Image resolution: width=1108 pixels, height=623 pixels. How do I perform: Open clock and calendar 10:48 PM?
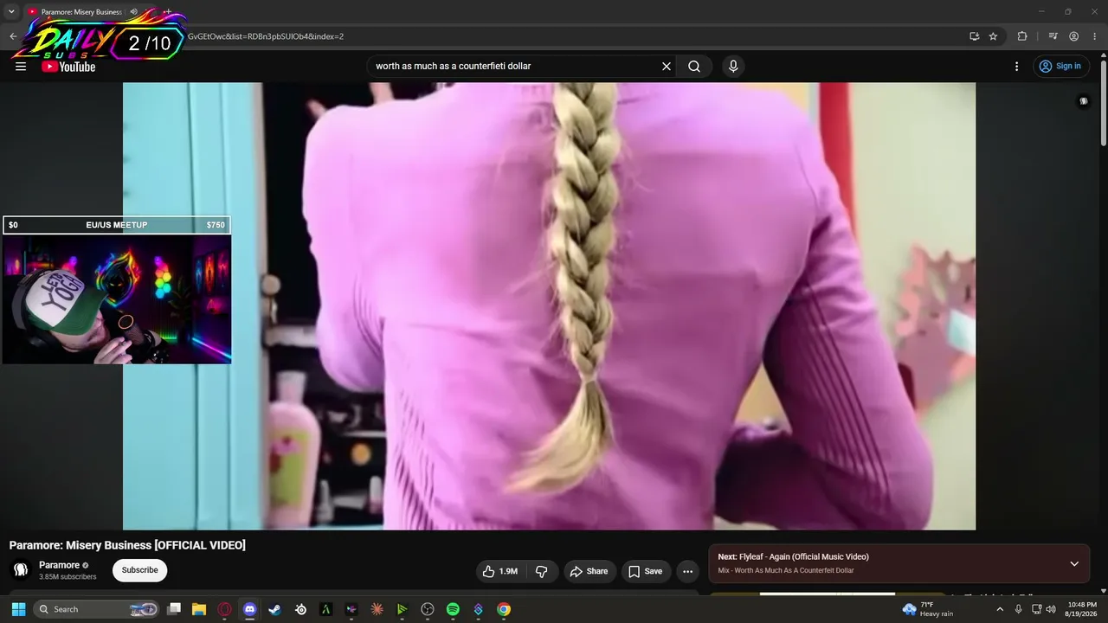(1082, 609)
